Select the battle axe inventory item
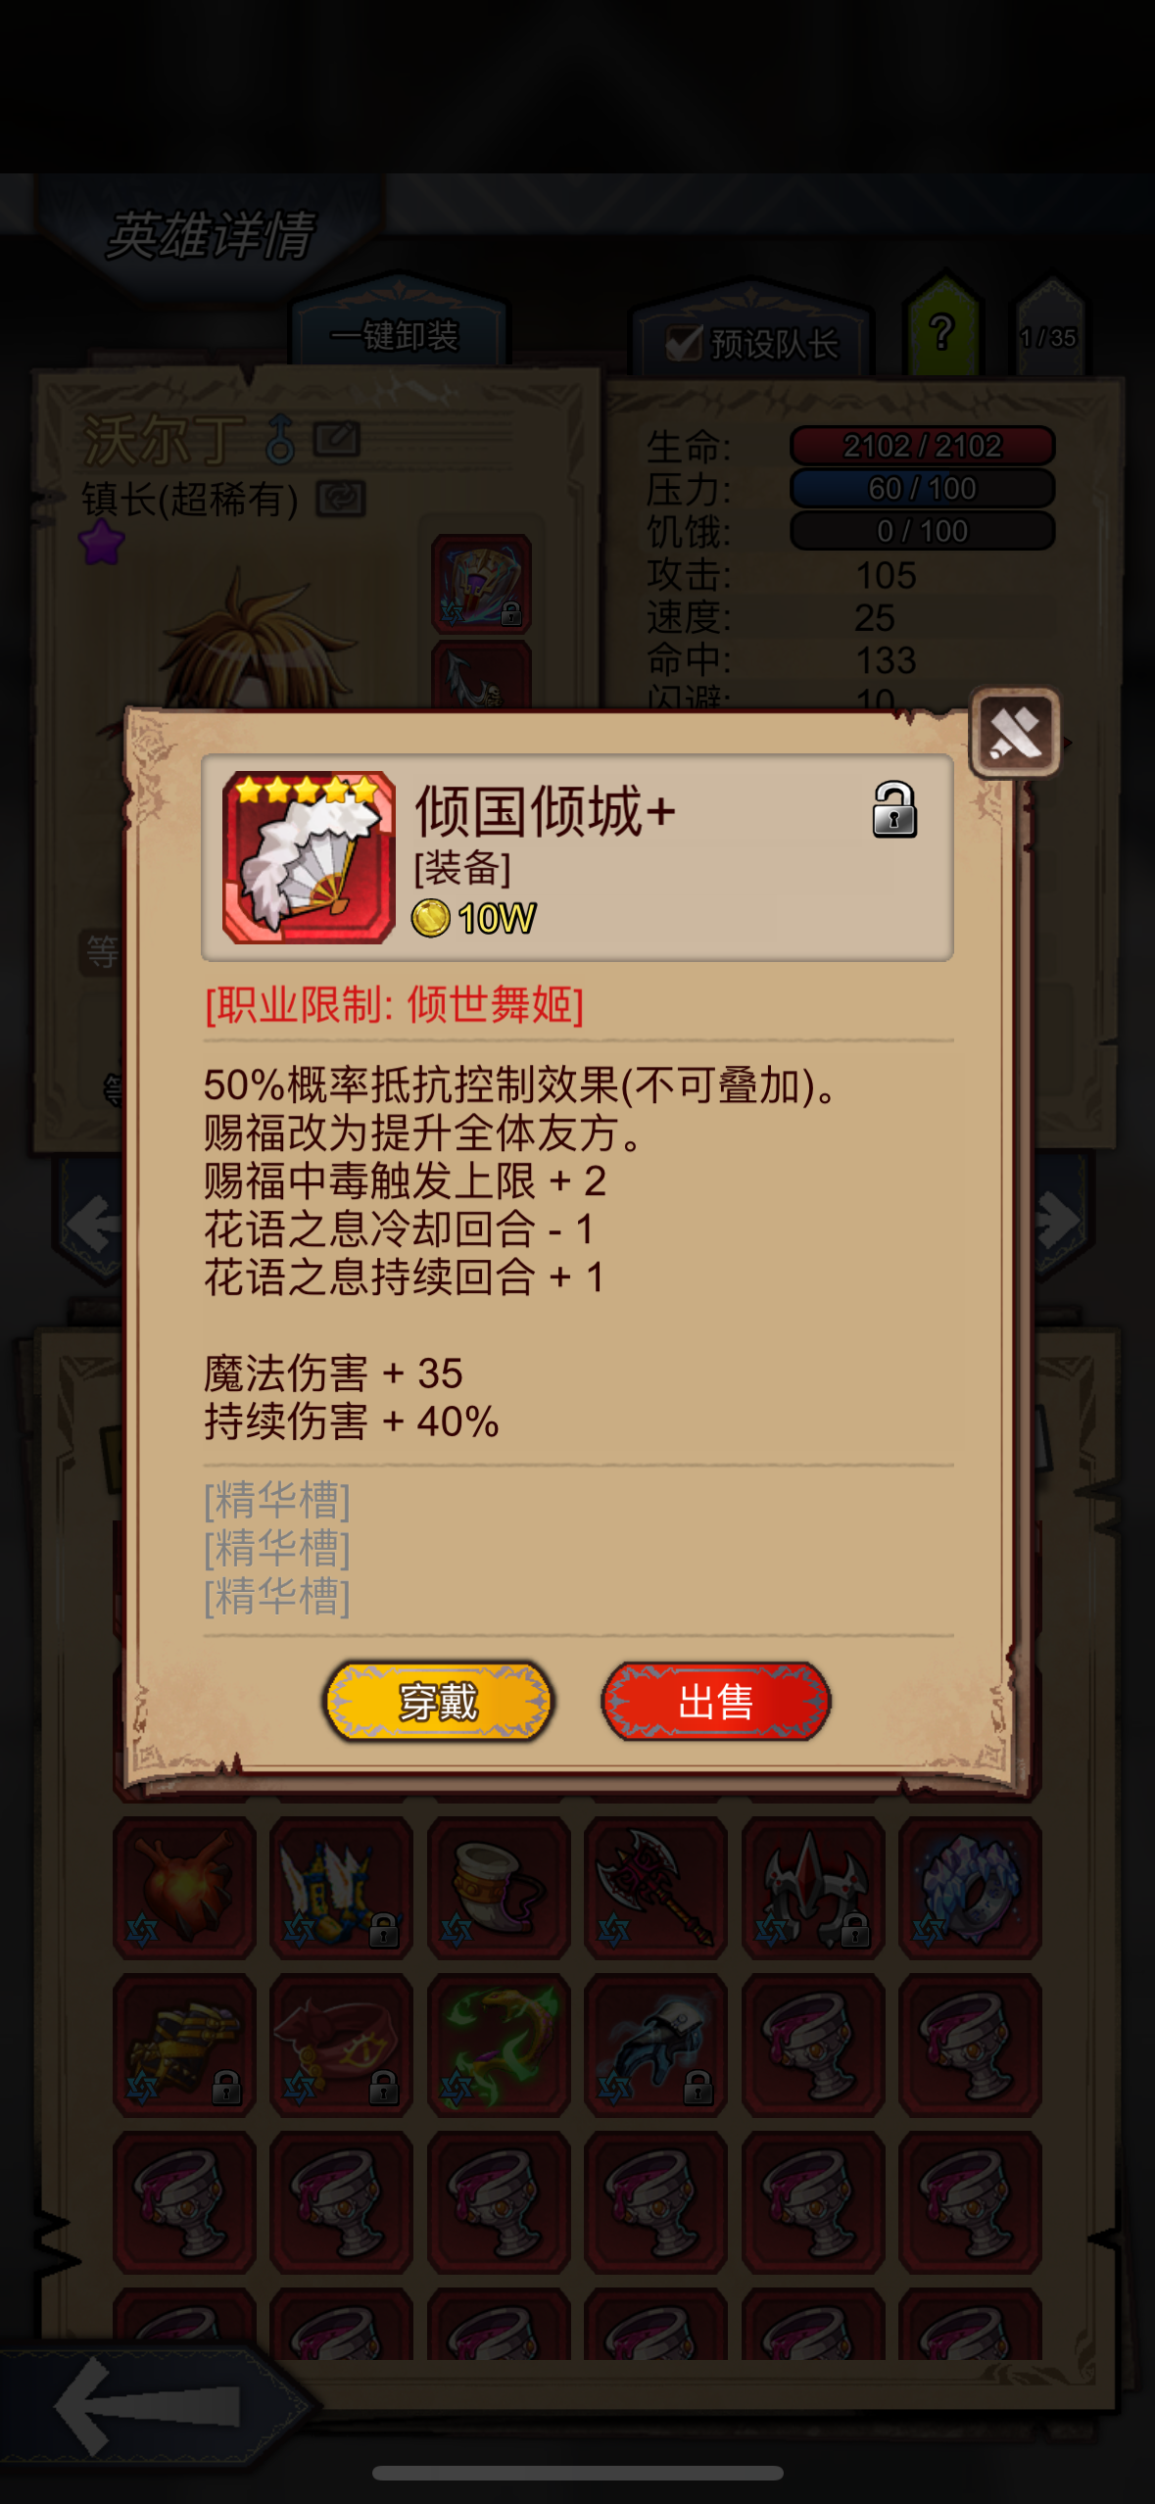The image size is (1155, 2504). pos(655,1888)
